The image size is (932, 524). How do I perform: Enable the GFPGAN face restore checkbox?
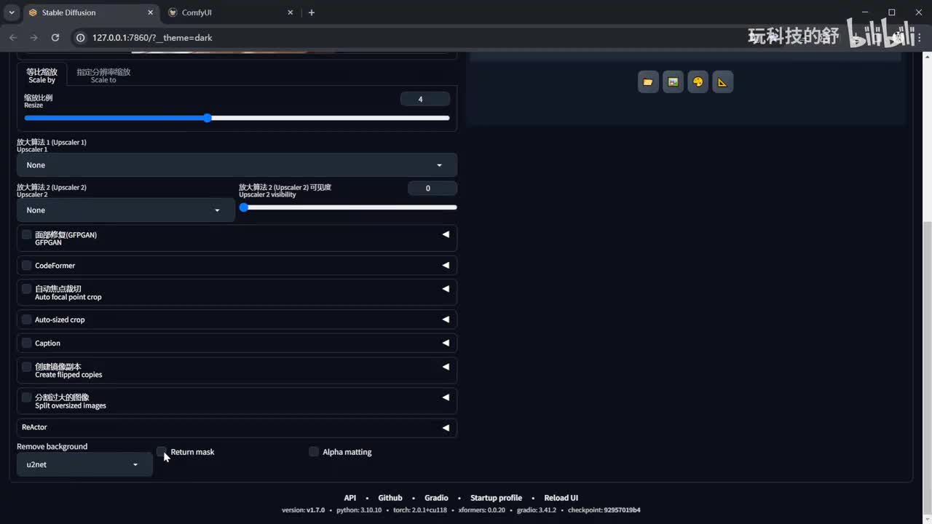[27, 234]
